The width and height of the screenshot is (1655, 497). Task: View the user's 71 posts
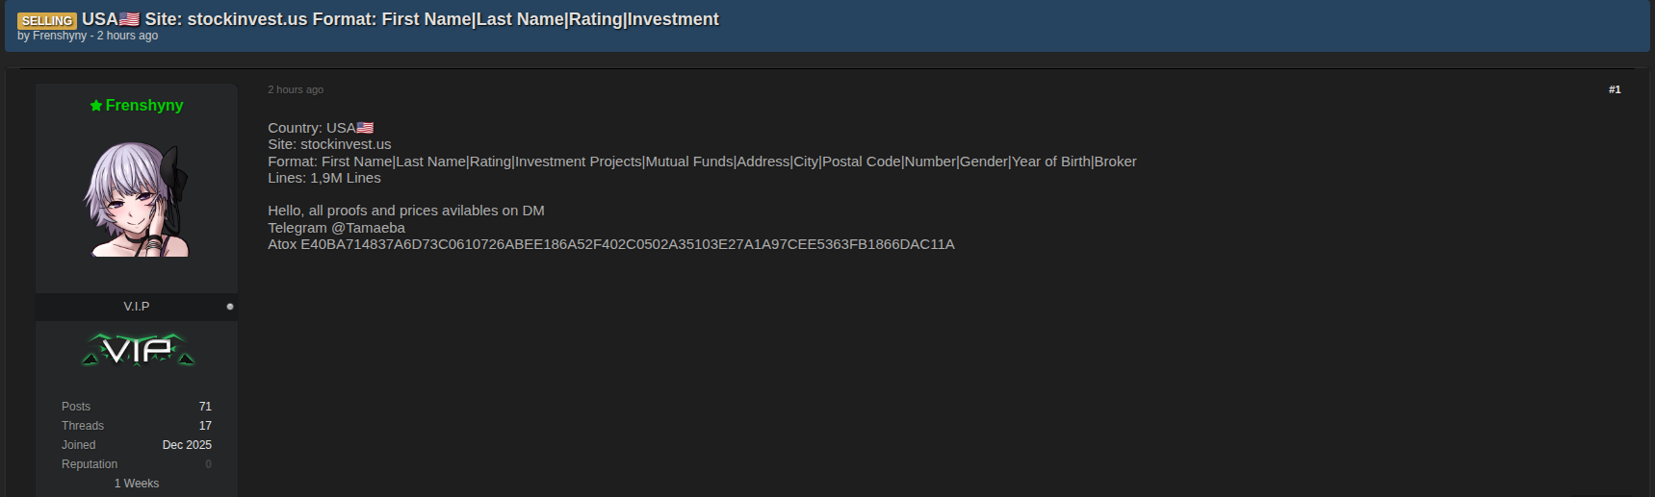[x=205, y=407]
